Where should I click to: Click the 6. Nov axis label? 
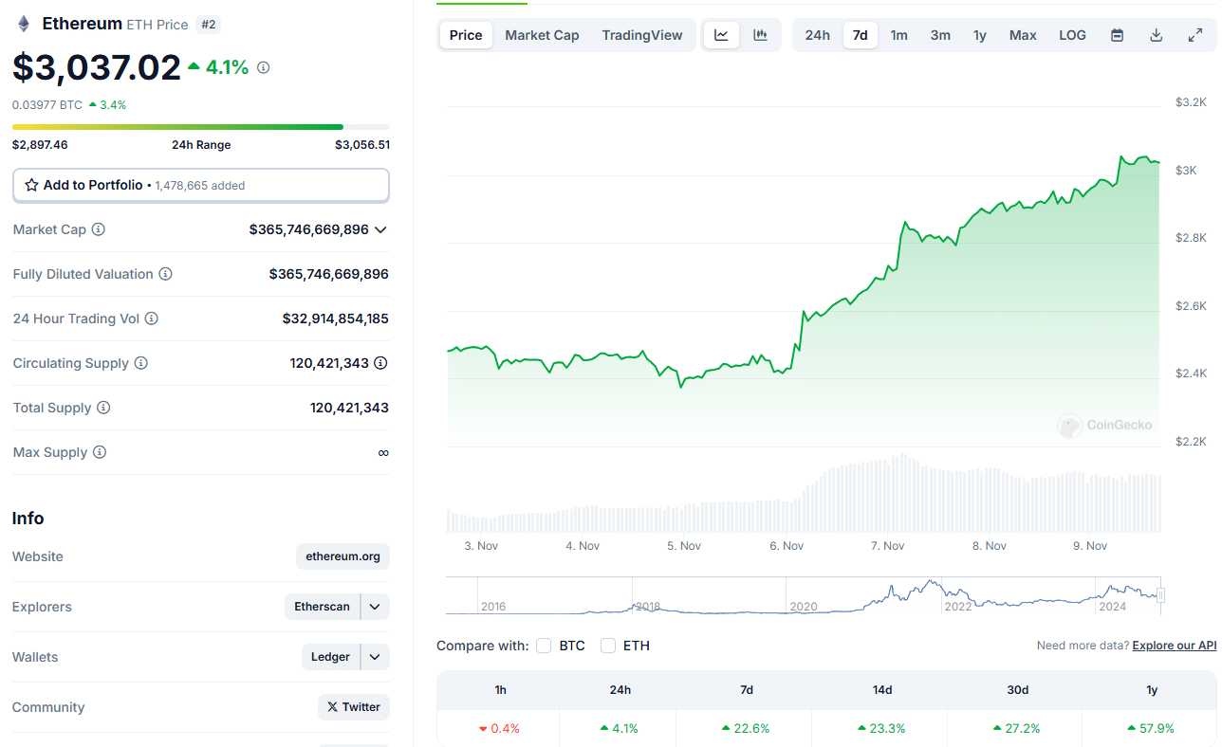point(787,546)
